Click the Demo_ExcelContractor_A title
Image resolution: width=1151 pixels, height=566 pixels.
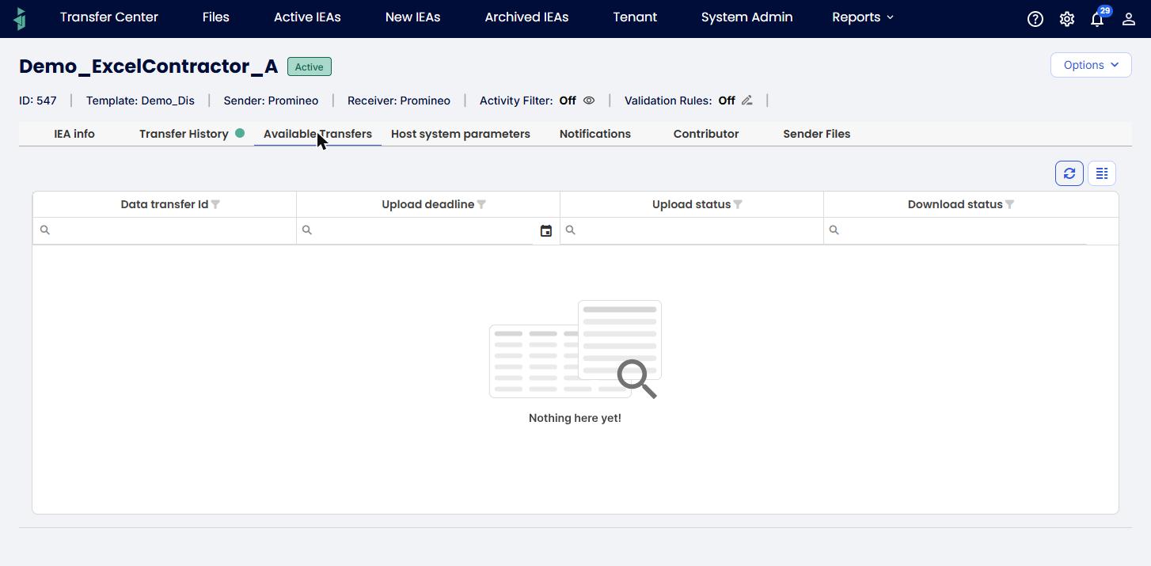(149, 66)
